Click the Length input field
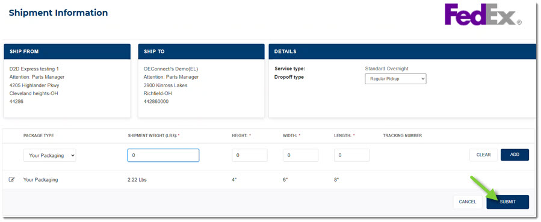Viewport: 541px width, 222px height. (x=351, y=155)
